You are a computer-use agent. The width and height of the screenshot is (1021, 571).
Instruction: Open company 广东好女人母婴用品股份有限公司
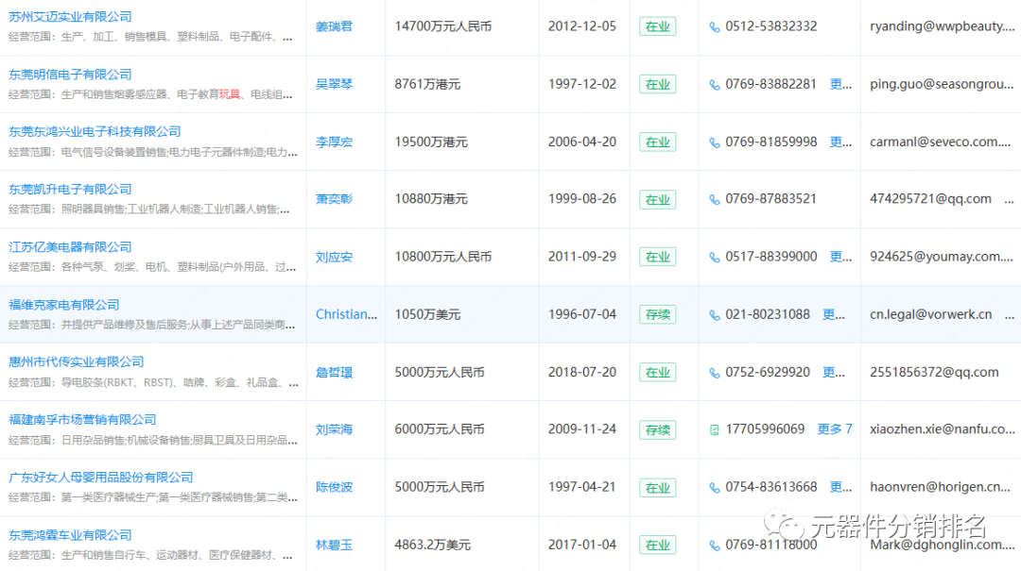(x=101, y=478)
